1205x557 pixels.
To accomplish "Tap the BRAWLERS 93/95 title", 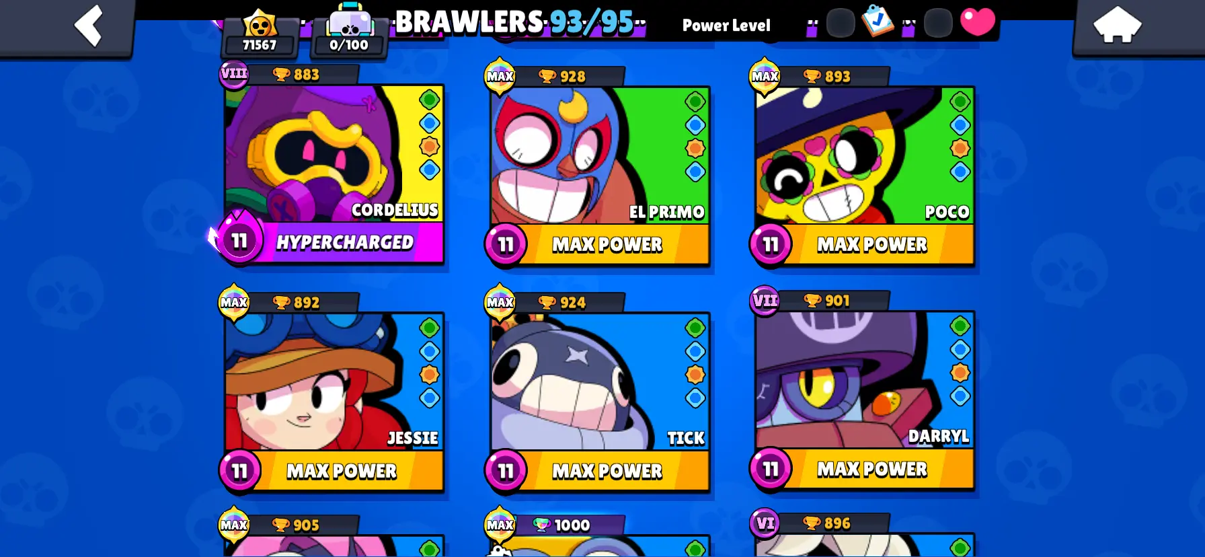I will [x=515, y=23].
